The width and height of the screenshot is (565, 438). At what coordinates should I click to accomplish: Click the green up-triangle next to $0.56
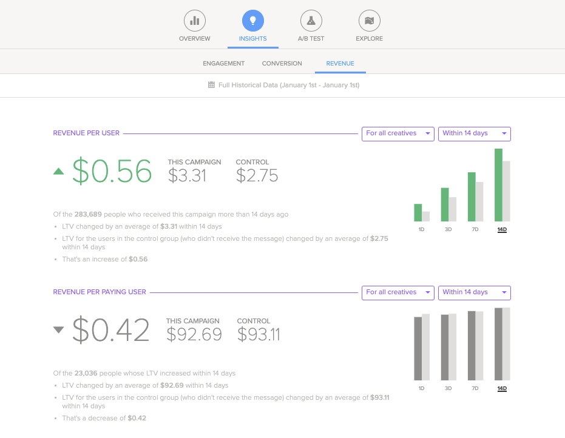point(58,171)
